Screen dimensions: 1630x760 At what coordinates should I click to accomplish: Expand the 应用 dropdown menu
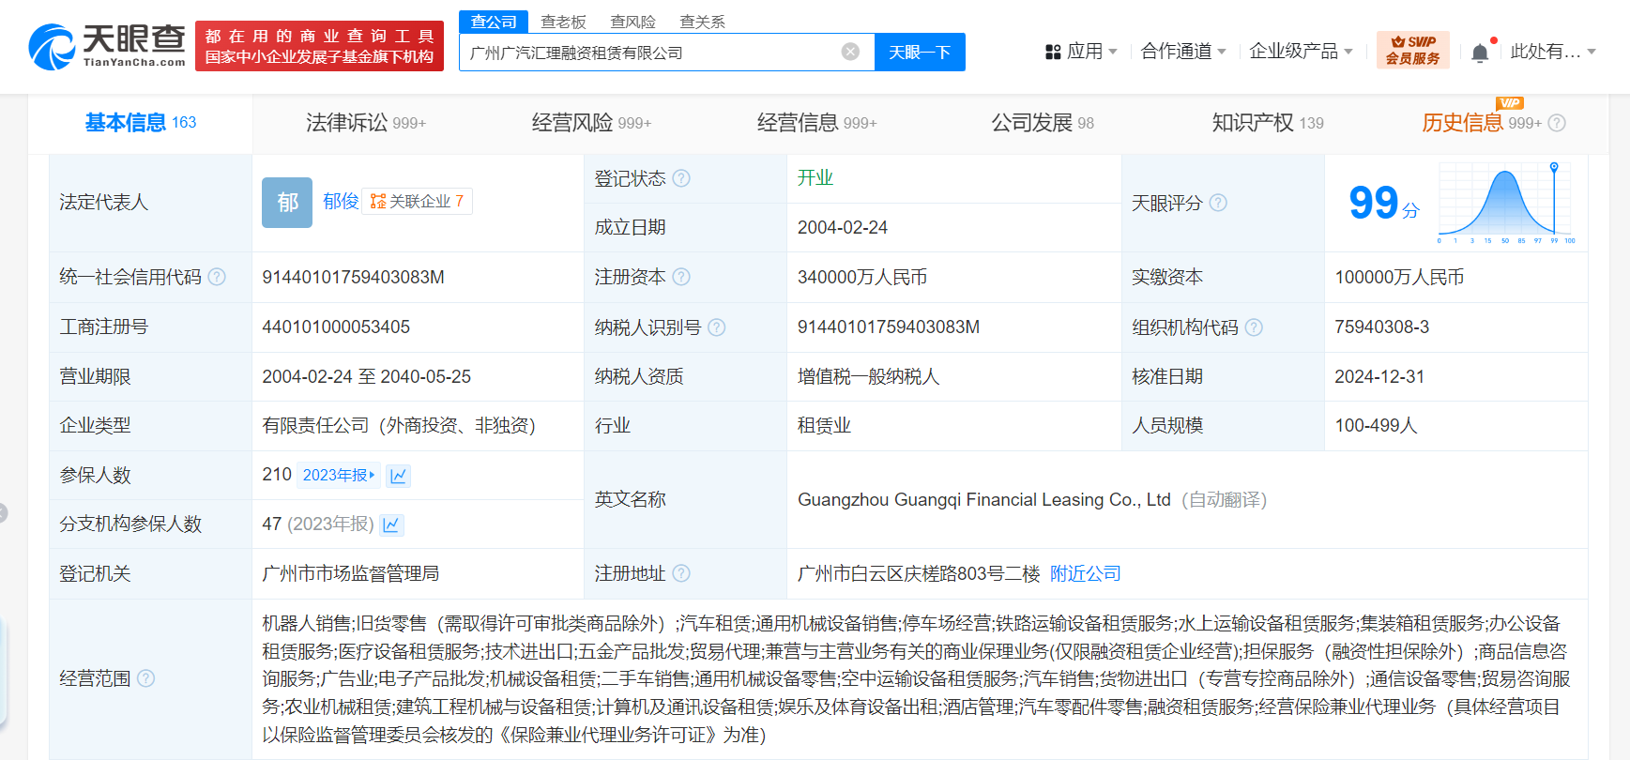point(1081,52)
